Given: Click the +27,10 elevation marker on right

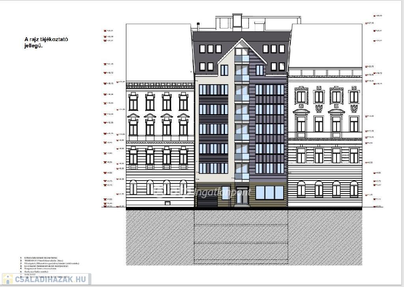Looking at the screenshot, I should (370, 23).
